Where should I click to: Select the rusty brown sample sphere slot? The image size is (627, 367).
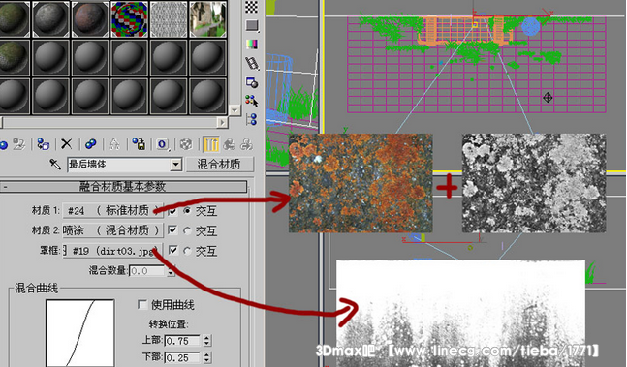tap(90, 18)
